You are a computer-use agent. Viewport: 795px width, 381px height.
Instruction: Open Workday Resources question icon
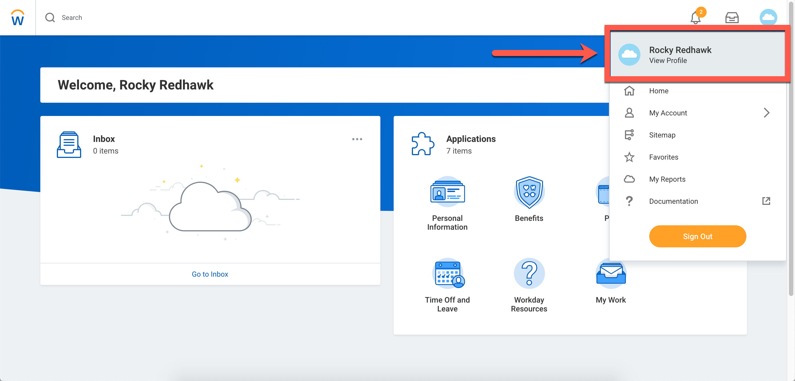point(529,274)
